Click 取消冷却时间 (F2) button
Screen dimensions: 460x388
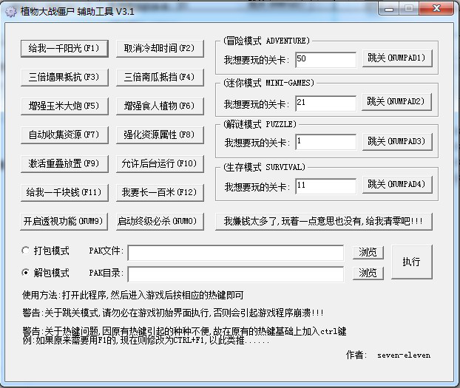pos(160,48)
